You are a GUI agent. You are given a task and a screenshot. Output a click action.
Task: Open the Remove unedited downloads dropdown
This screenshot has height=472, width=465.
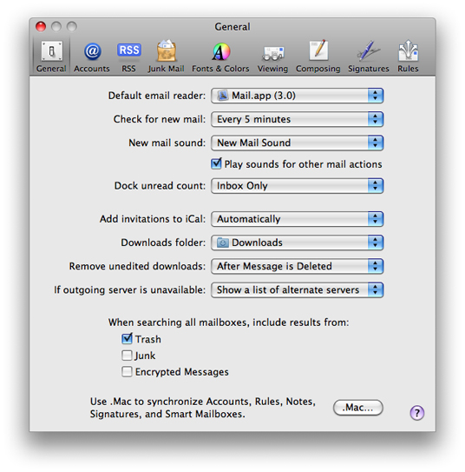297,266
